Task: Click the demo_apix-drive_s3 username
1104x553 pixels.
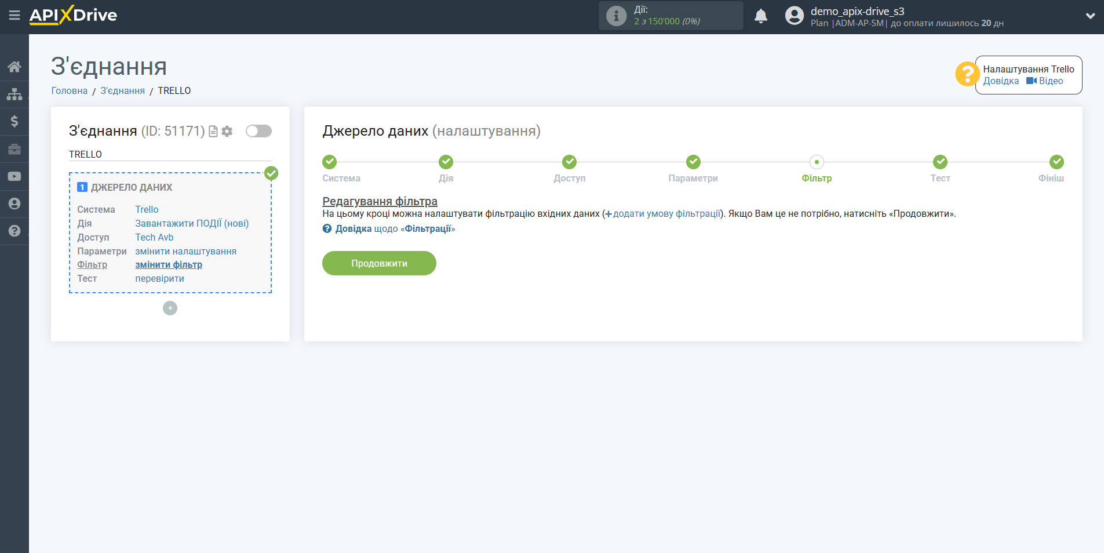Action: 857,11
